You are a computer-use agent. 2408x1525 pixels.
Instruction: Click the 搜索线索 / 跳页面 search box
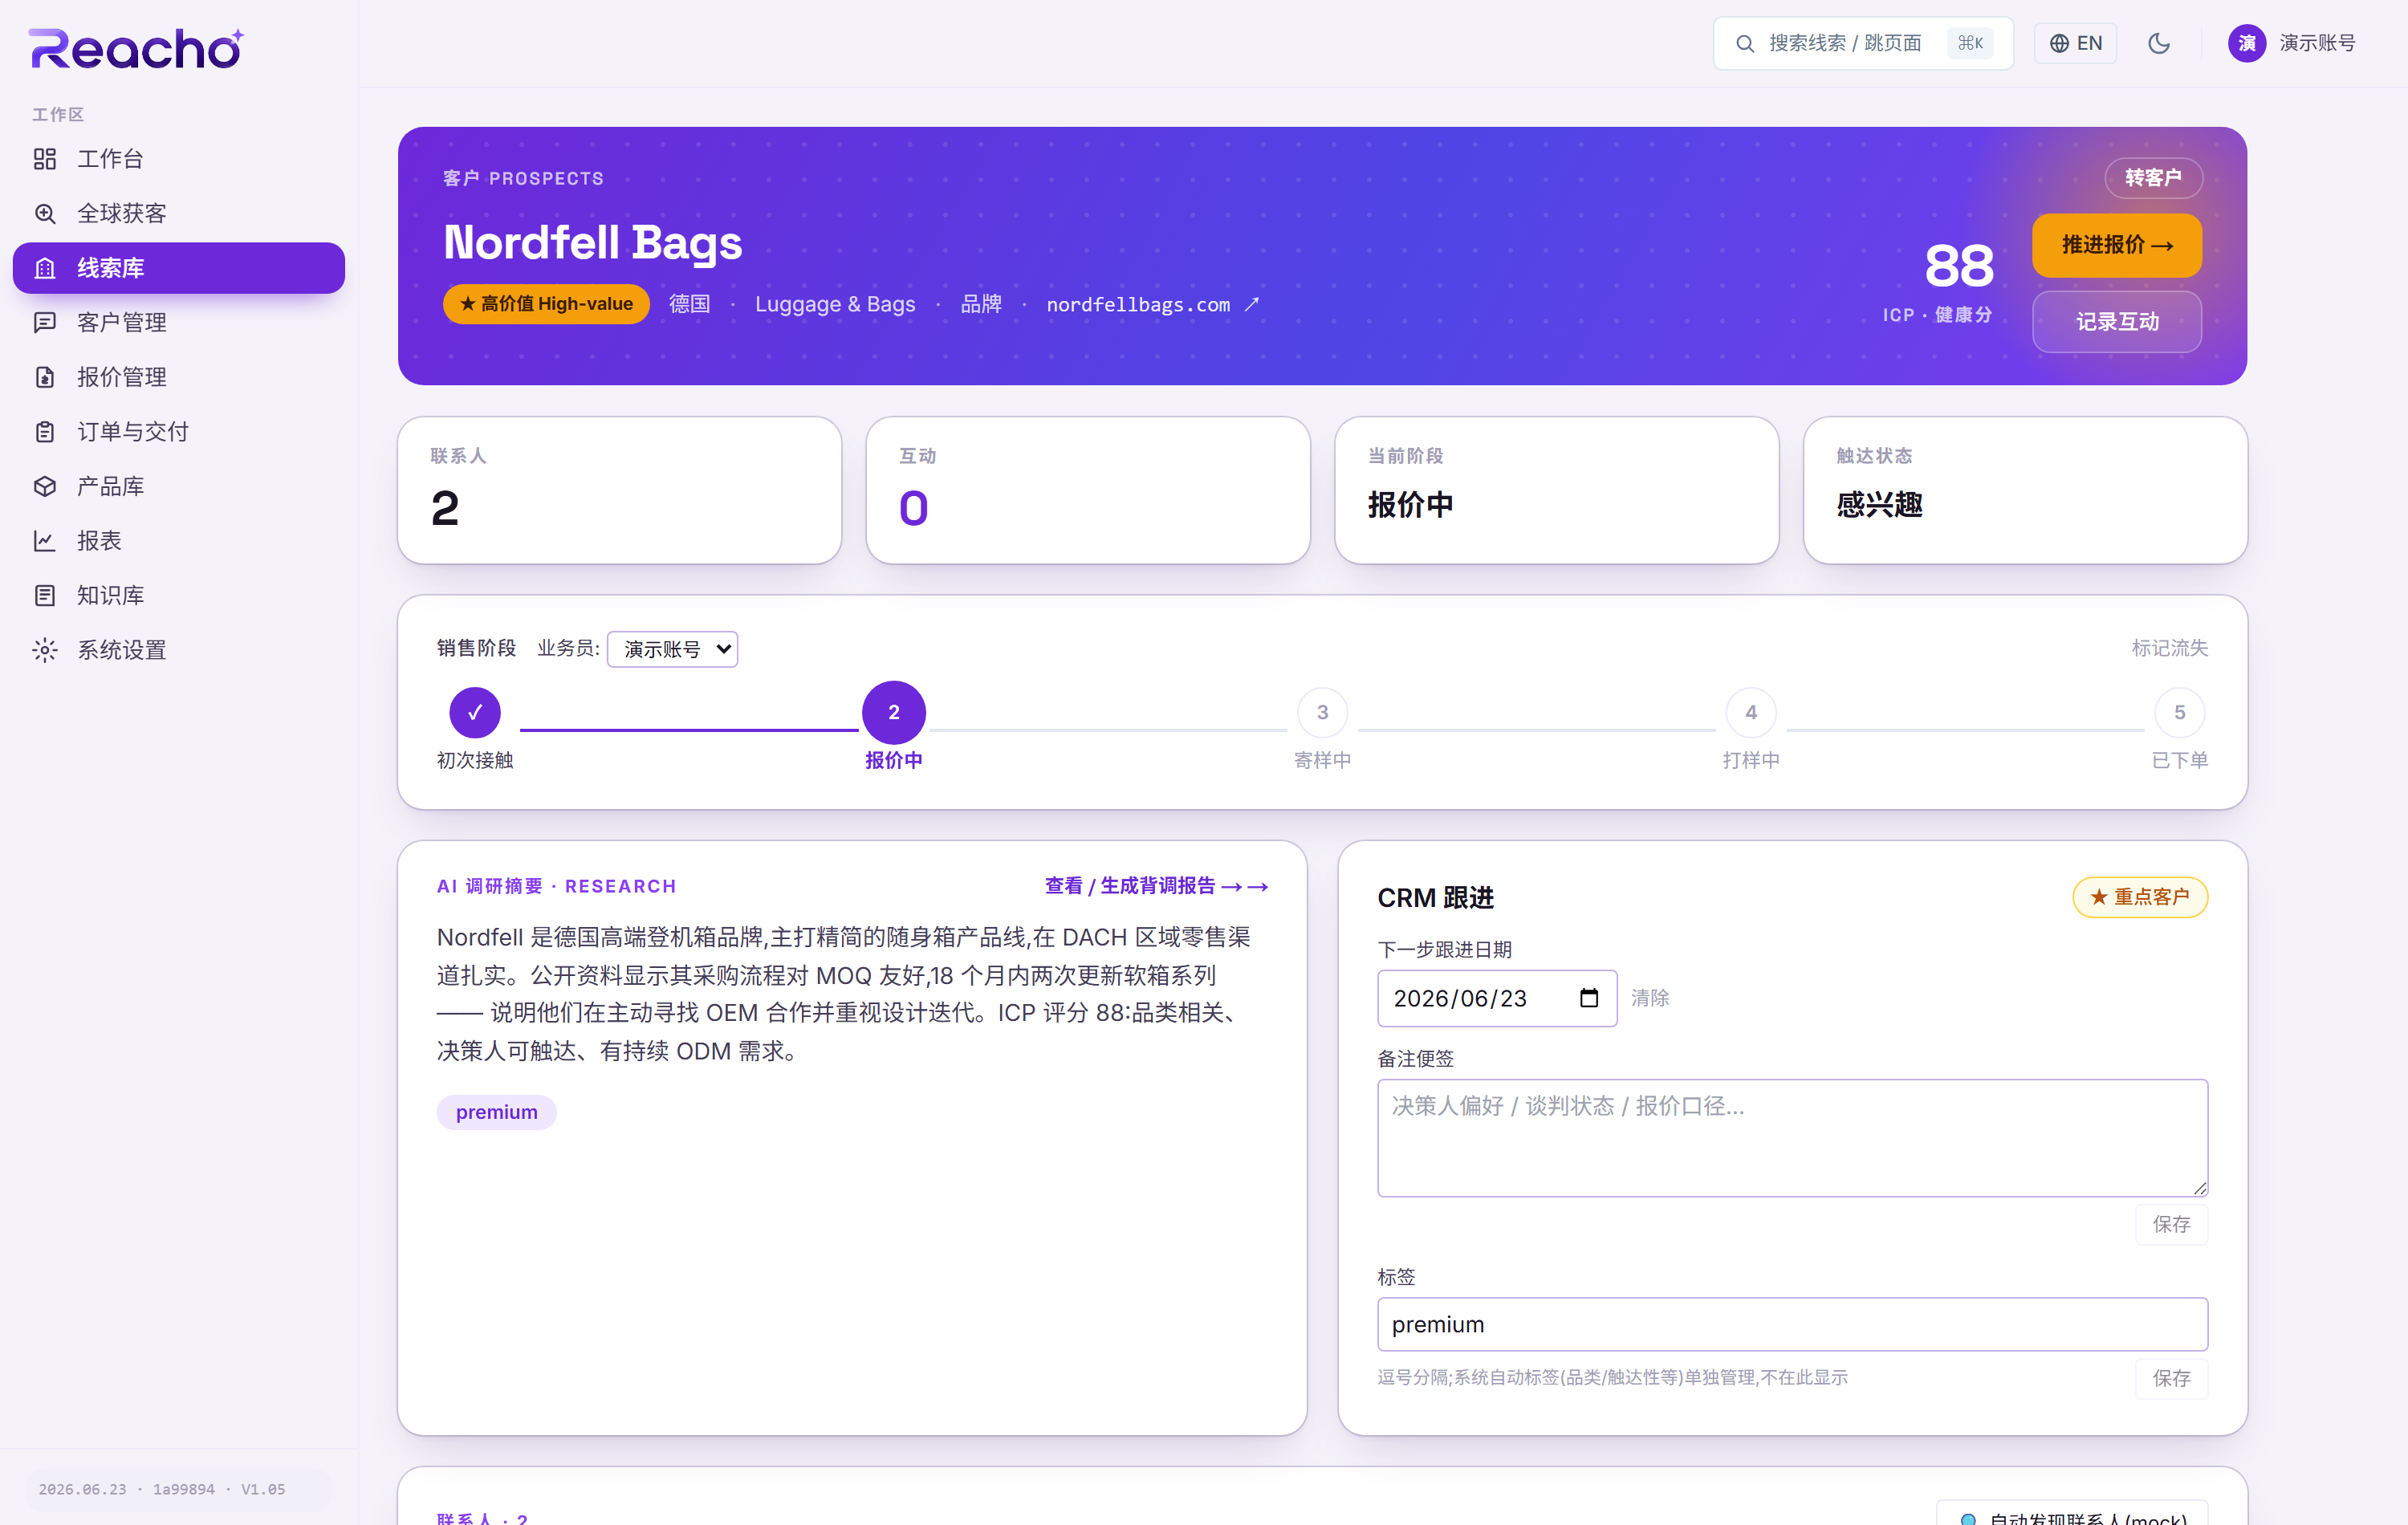1863,43
